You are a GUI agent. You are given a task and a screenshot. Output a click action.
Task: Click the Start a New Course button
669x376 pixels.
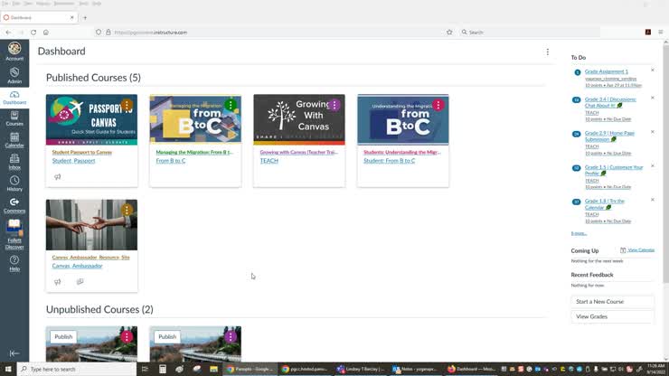612,302
